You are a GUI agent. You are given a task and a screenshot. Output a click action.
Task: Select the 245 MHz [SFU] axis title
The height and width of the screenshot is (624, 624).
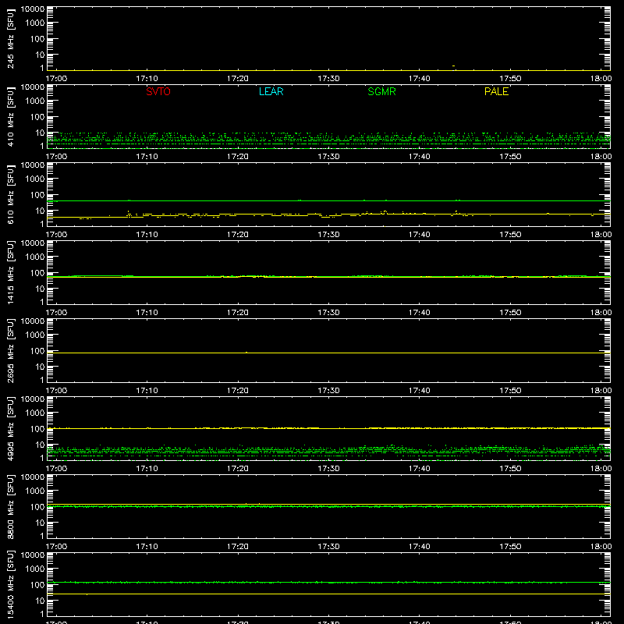click(10, 38)
